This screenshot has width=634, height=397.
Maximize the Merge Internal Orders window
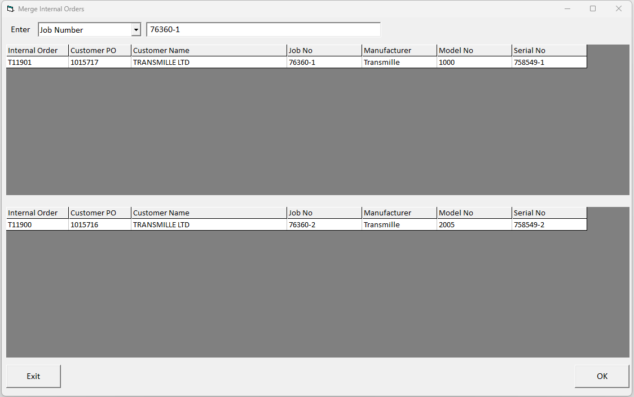[593, 8]
